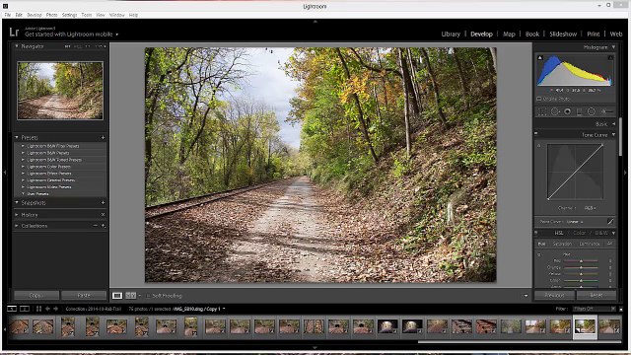Toggle histogram shadow clipping indicator
This screenshot has width=631, height=355.
540,57
